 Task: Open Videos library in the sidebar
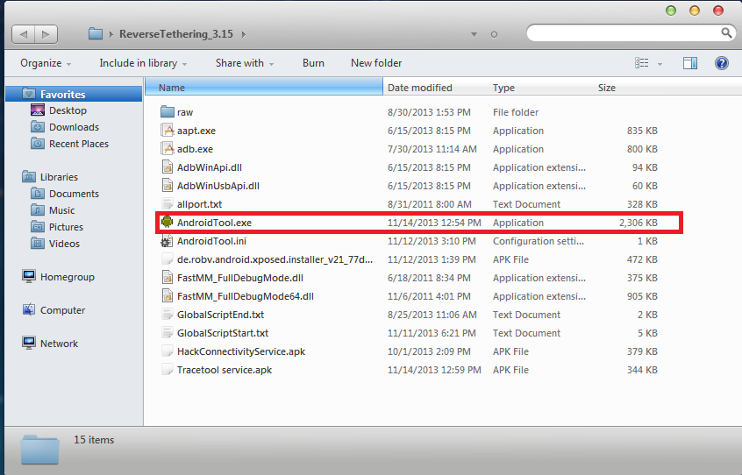point(64,243)
